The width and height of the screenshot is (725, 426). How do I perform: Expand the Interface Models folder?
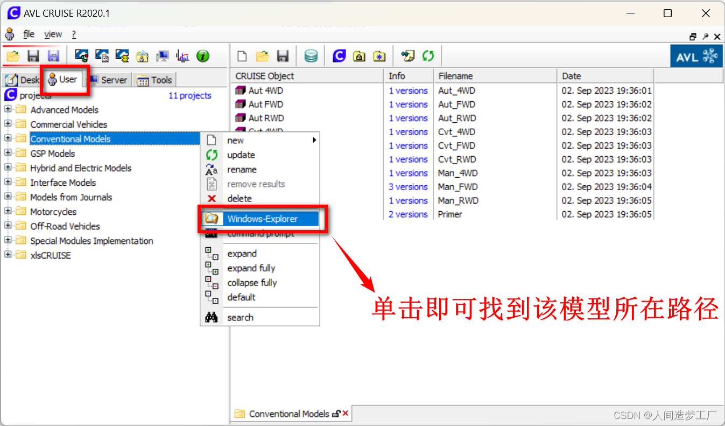[8, 182]
